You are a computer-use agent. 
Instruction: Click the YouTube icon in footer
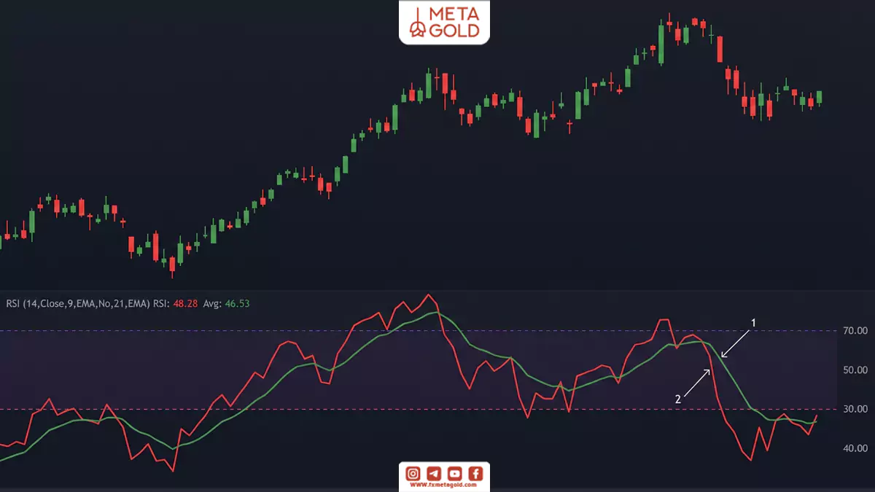[x=455, y=474]
